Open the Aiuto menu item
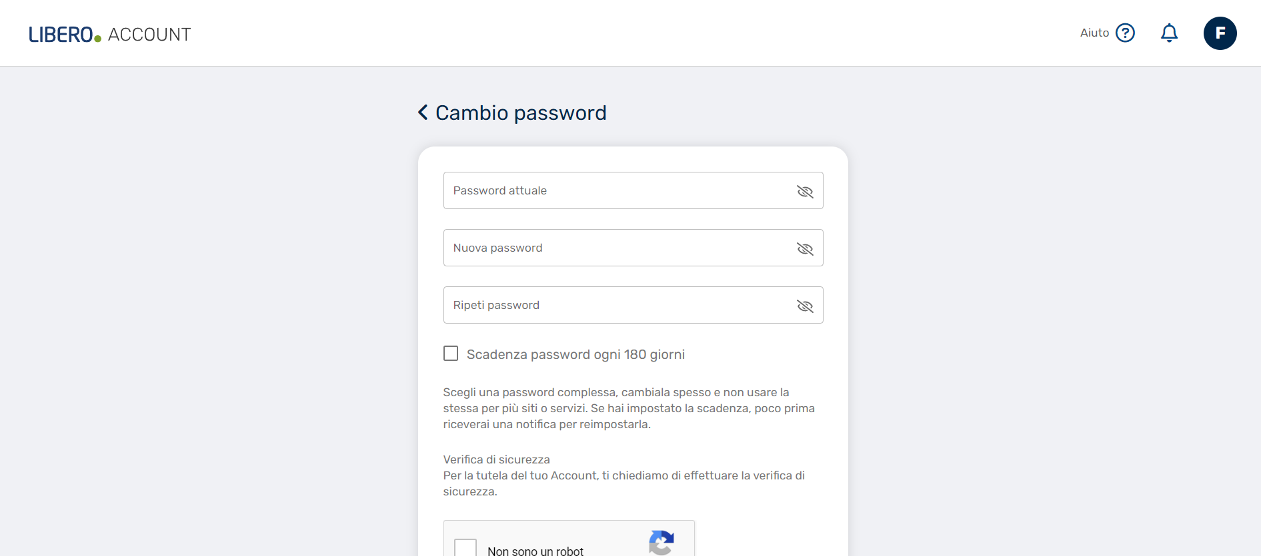 click(x=1094, y=32)
